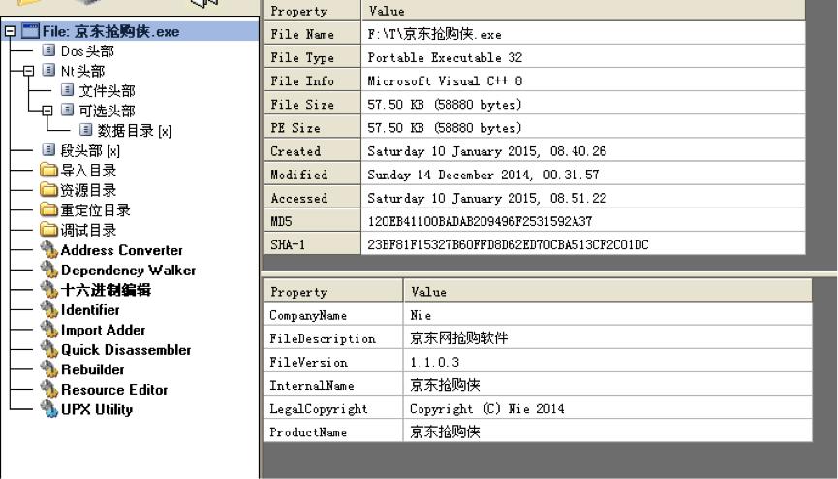Select the File Size value cell

[x=583, y=105]
